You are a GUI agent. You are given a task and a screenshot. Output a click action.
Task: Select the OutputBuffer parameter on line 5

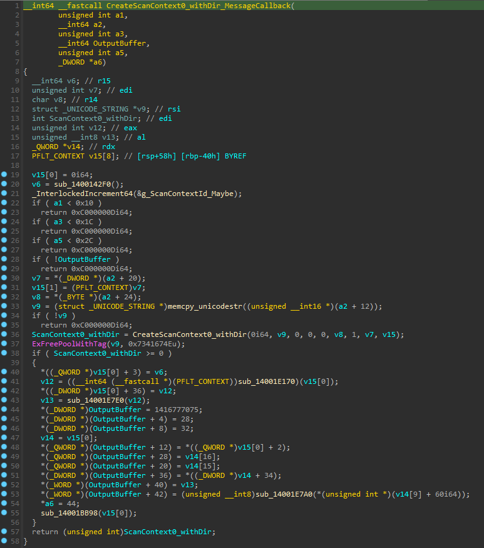click(x=119, y=43)
